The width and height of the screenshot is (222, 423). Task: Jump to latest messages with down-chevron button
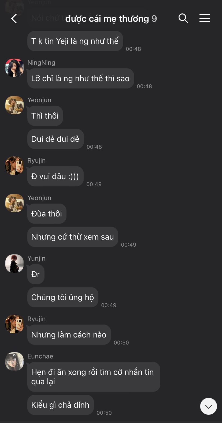209,406
